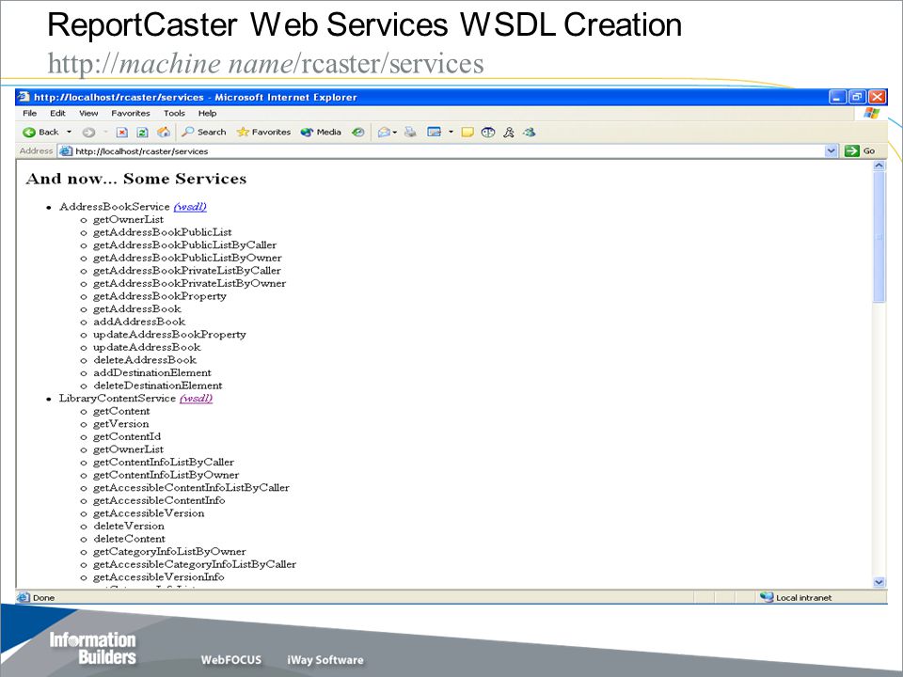The image size is (903, 677).
Task: Expand the Mail button dropdown arrow
Action: 395,133
